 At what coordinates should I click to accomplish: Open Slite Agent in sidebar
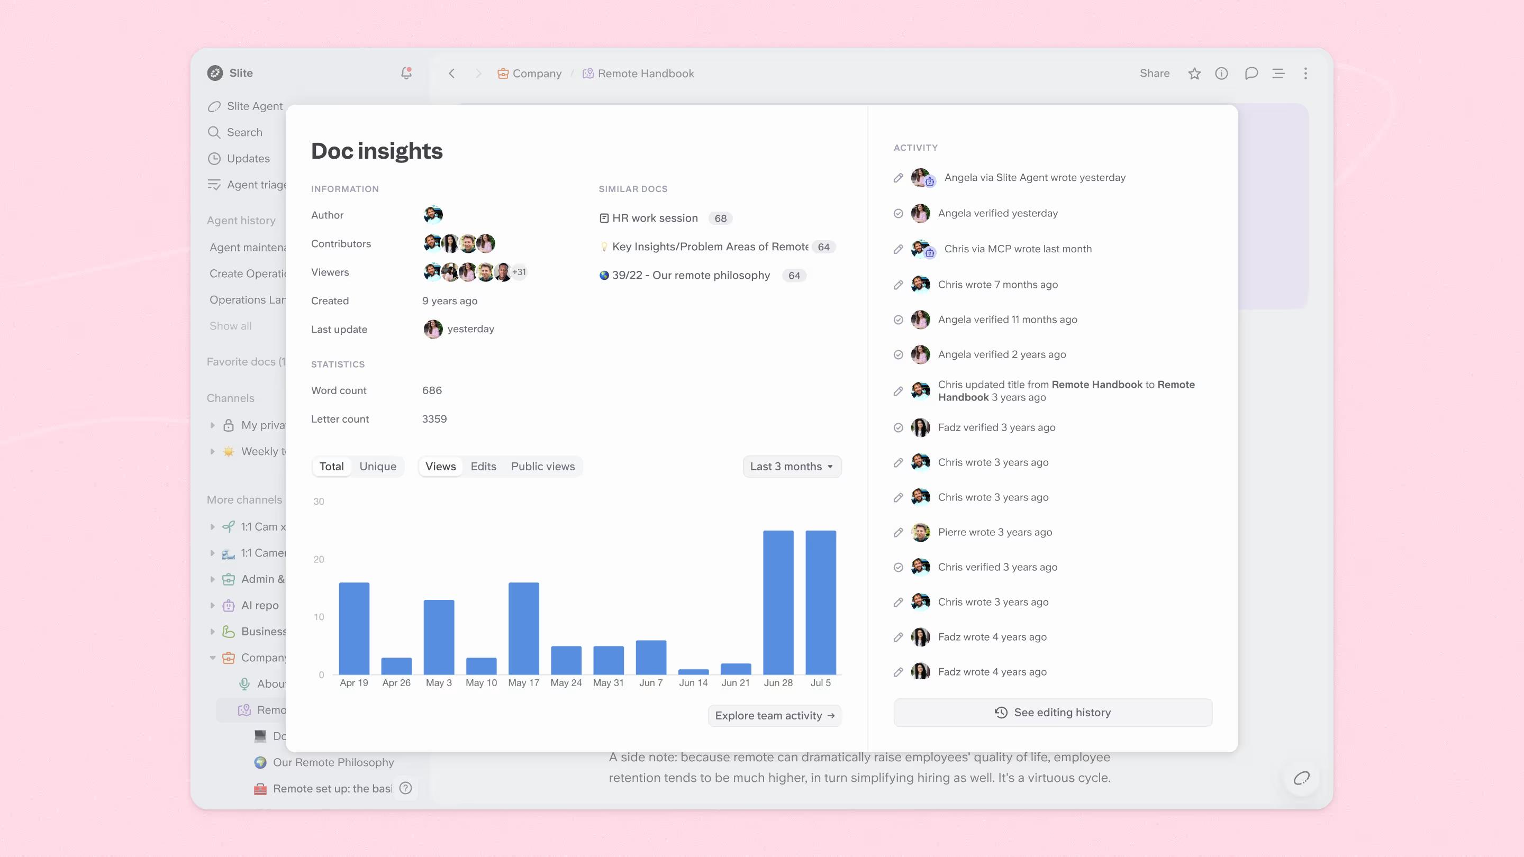click(x=245, y=106)
